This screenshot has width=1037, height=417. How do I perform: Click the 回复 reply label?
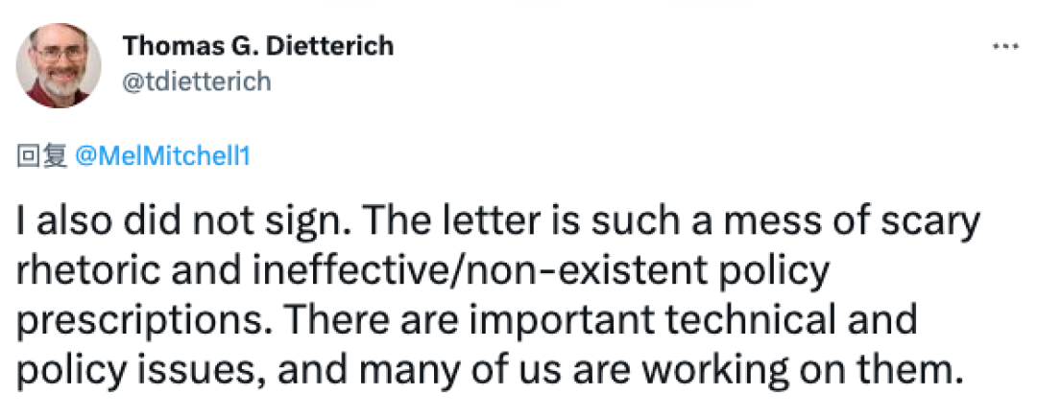point(41,157)
